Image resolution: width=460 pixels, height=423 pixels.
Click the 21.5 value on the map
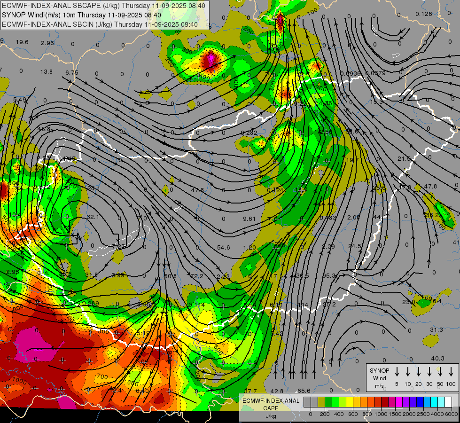(404, 158)
